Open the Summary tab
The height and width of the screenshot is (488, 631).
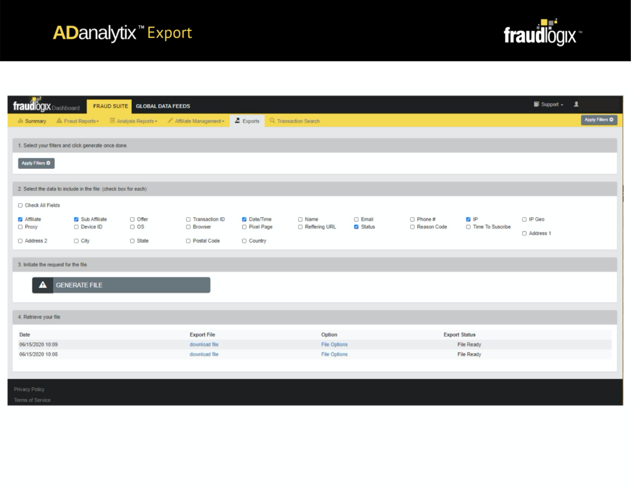[32, 121]
